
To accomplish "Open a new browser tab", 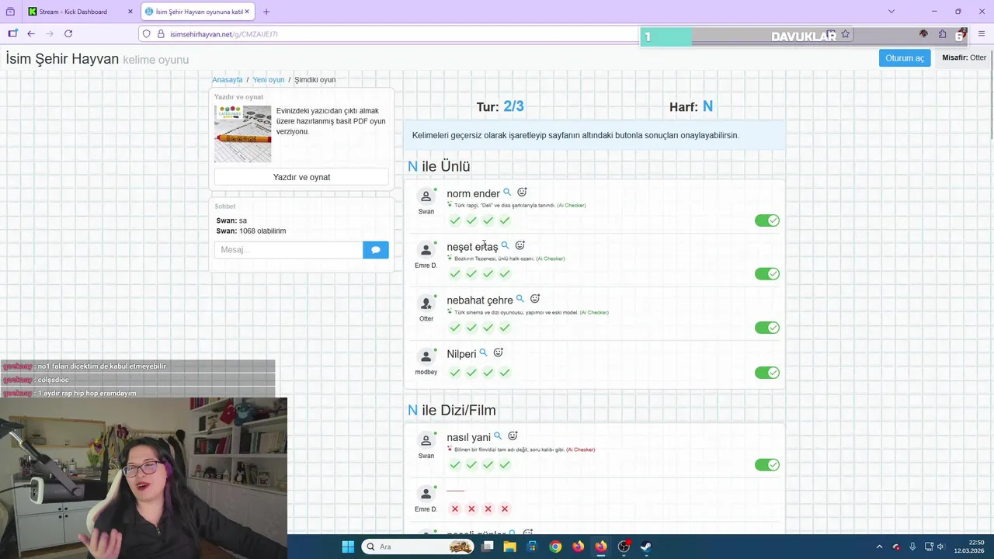I will coord(266,12).
